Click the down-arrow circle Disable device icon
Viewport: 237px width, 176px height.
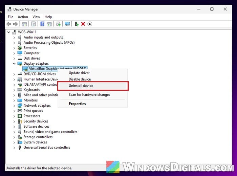90,24
